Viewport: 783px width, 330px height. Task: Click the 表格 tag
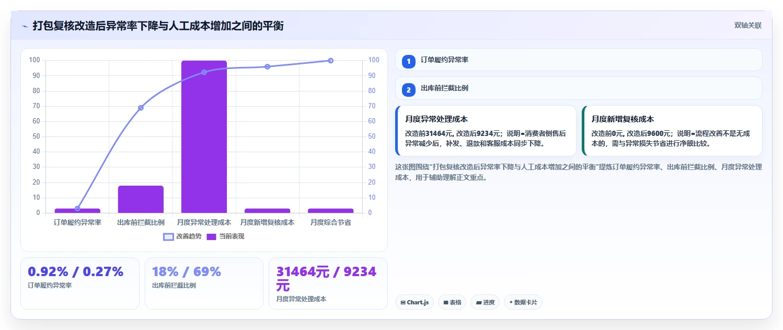tap(452, 302)
